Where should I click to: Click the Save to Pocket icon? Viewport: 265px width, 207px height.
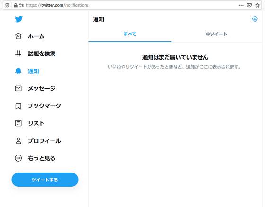pyautogui.click(x=249, y=5)
